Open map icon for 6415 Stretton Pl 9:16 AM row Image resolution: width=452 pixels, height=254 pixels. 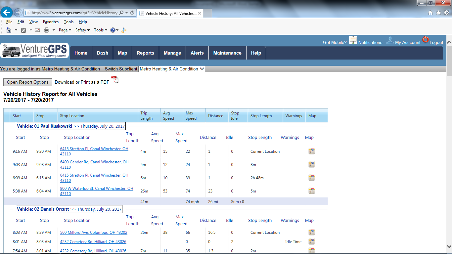[x=311, y=151]
